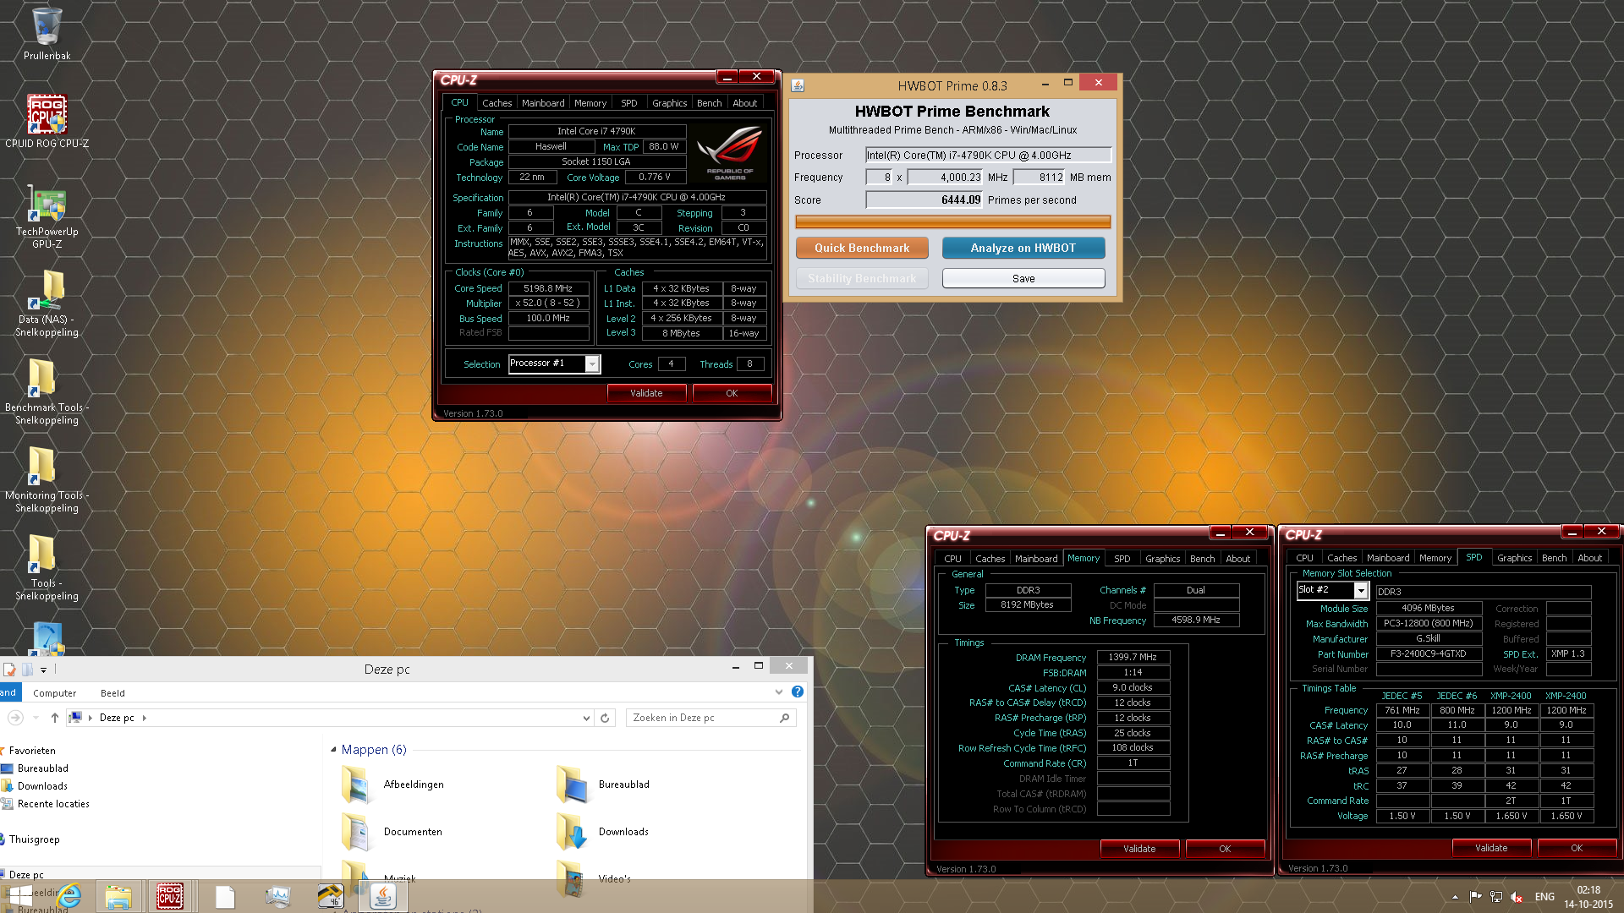Go up one level in Explorer
Image resolution: width=1624 pixels, height=913 pixels.
55,718
